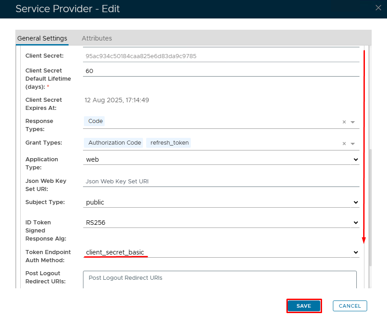Open ID Token Signed Response Alg dropdown

221,223
